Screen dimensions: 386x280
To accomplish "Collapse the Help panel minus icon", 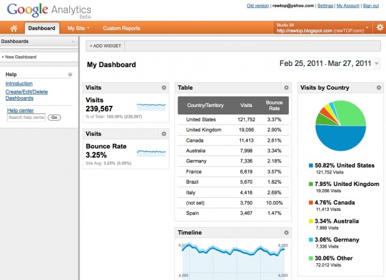I will (70, 74).
